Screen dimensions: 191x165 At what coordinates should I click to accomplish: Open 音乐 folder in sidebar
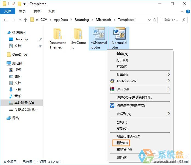tap(15, 96)
